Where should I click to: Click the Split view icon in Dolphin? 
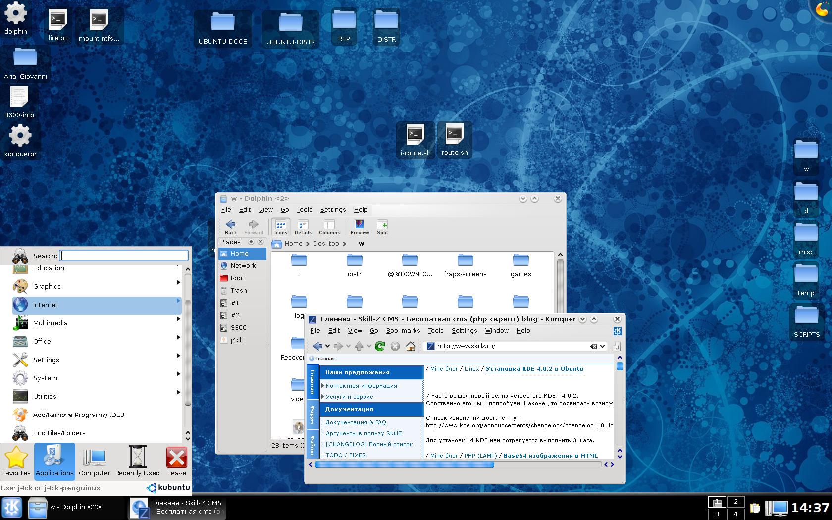pos(382,227)
